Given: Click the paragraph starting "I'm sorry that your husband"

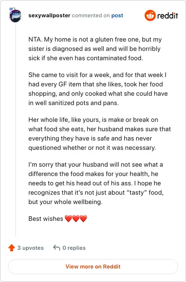Looking at the screenshot, I should (96, 183).
